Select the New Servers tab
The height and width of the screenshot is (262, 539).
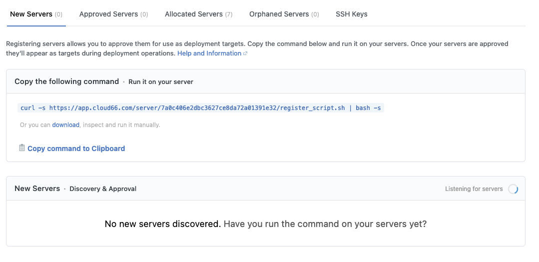(36, 14)
